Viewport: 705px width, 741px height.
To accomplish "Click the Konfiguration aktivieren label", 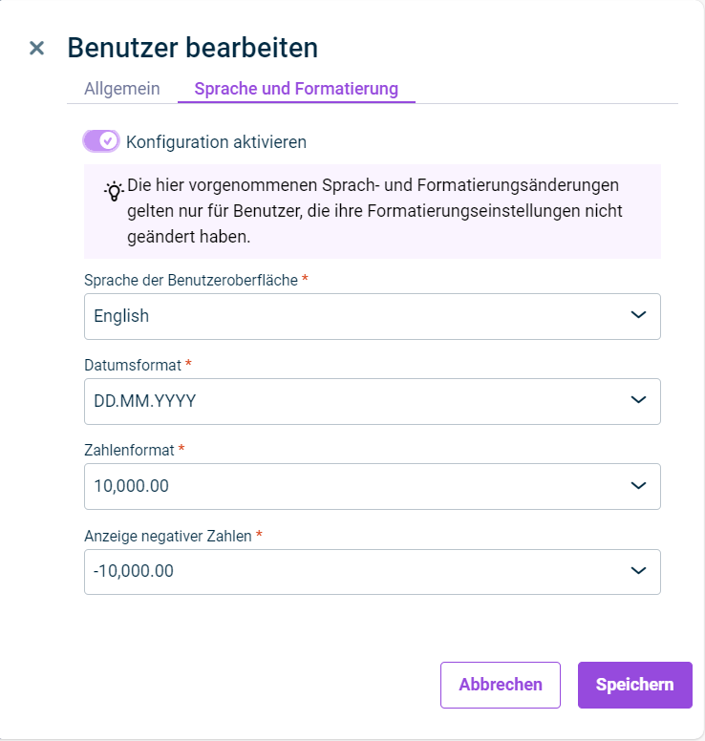I will (x=216, y=141).
